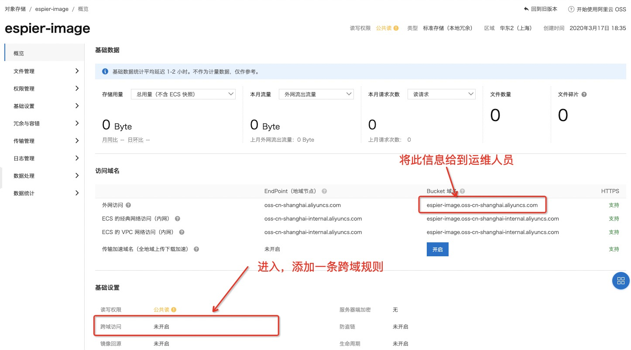
Task: Click help icon next to 传输加速域名
Action: (x=196, y=249)
